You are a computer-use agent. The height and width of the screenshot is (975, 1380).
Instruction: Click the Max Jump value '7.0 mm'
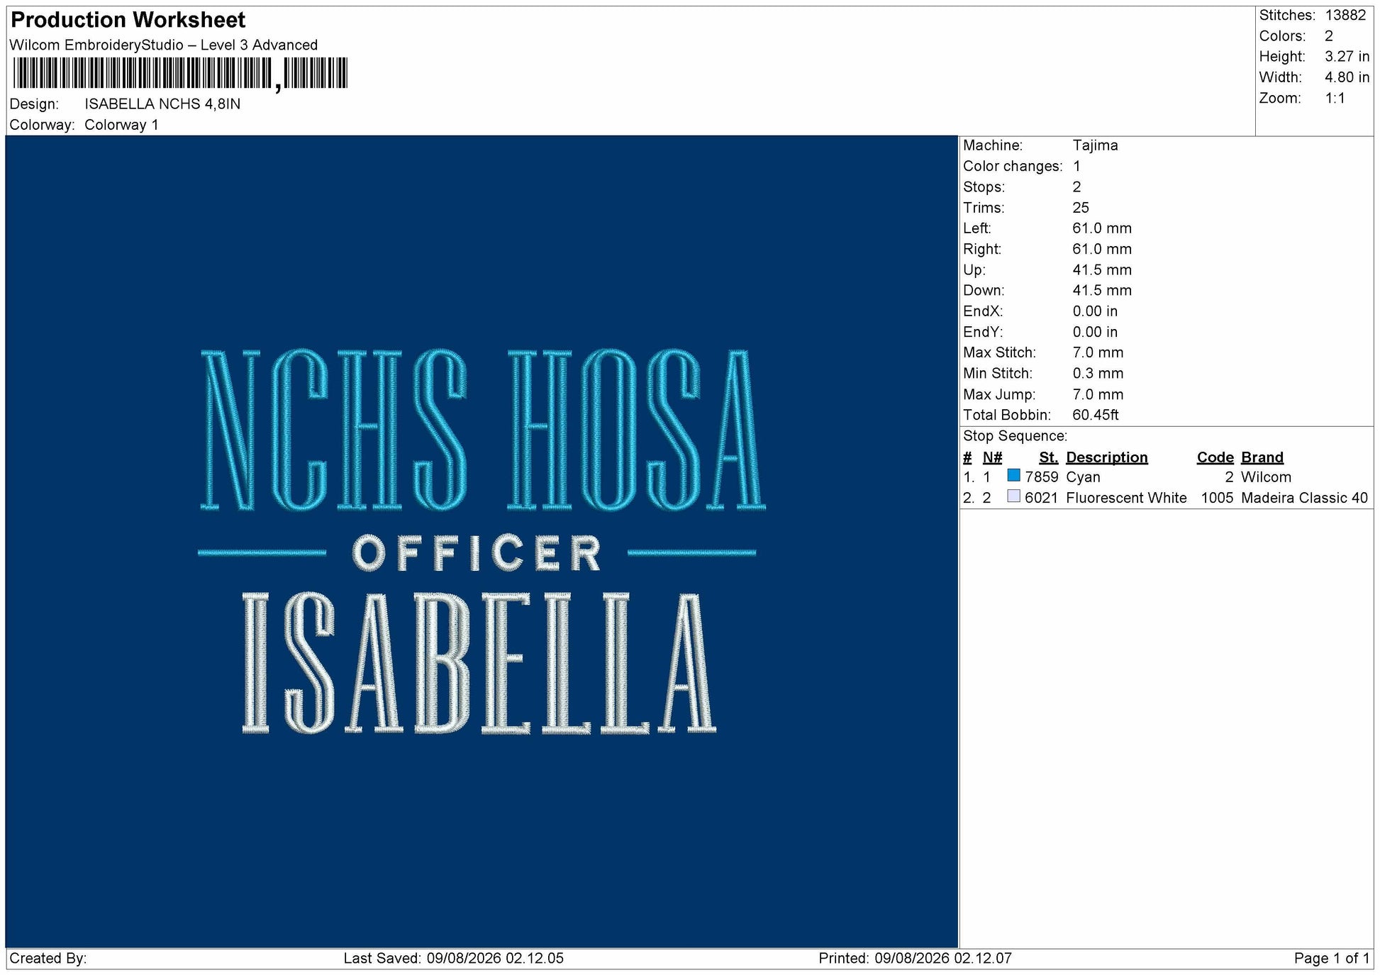coord(1098,394)
